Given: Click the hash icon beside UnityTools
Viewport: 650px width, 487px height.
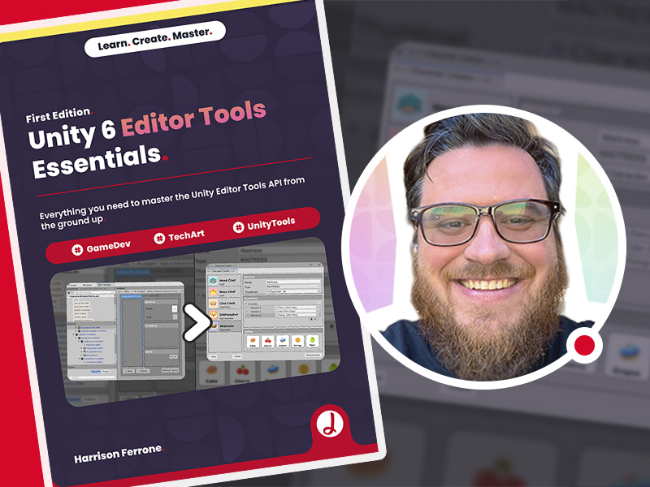Looking at the screenshot, I should (238, 227).
